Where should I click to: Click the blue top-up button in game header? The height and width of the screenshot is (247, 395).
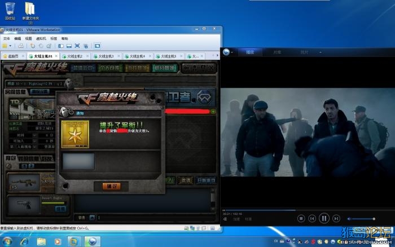pyautogui.click(x=83, y=68)
